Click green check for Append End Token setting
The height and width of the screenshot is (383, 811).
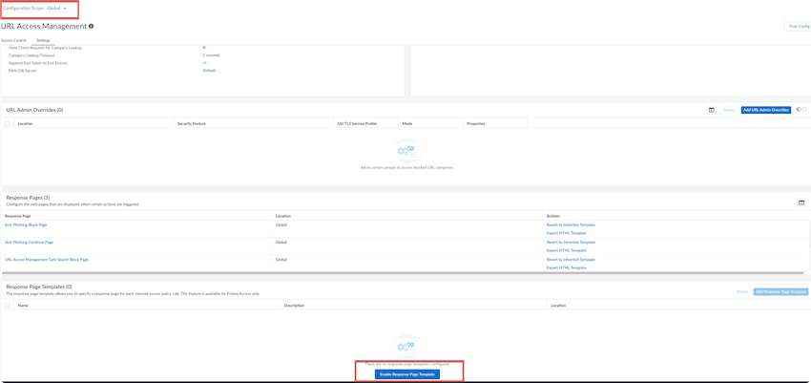pyautogui.click(x=204, y=63)
